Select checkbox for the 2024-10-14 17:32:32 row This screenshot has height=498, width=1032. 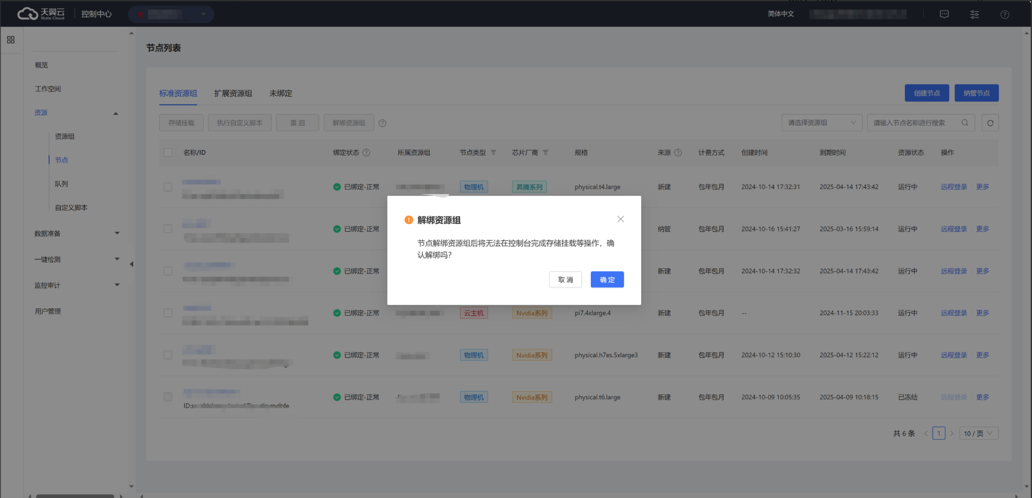168,271
